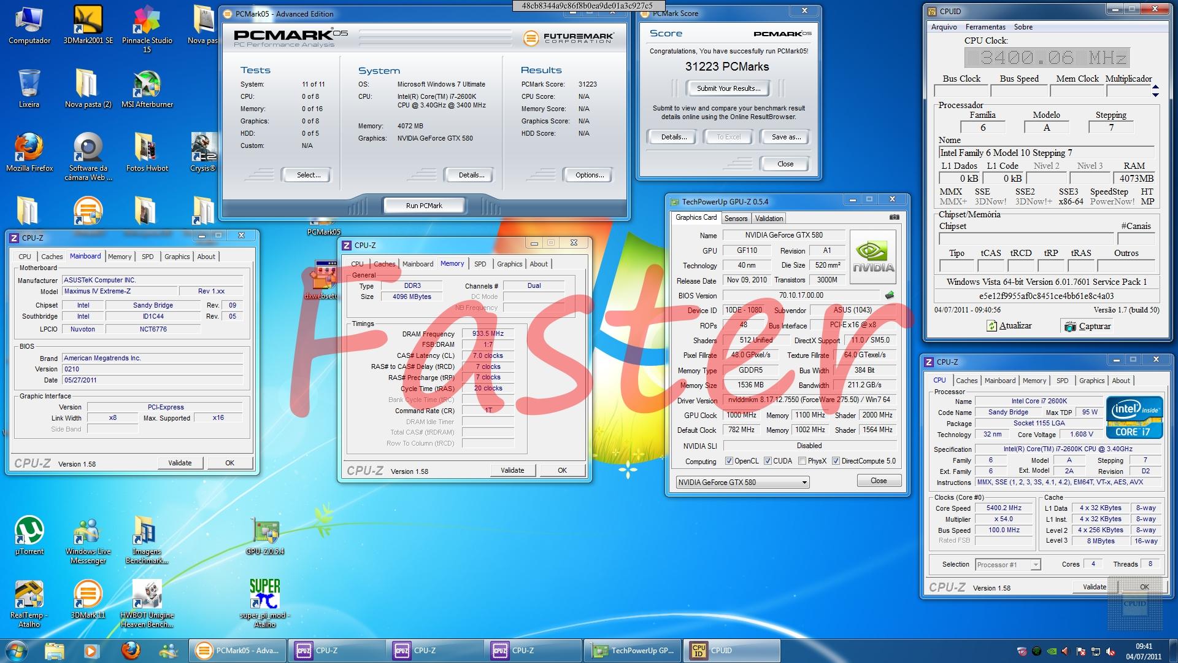Click Validate in mainboard CPU-Z window
The width and height of the screenshot is (1178, 663).
pos(180,463)
